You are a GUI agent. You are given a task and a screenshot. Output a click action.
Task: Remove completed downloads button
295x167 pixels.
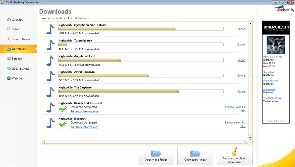pos(235,155)
